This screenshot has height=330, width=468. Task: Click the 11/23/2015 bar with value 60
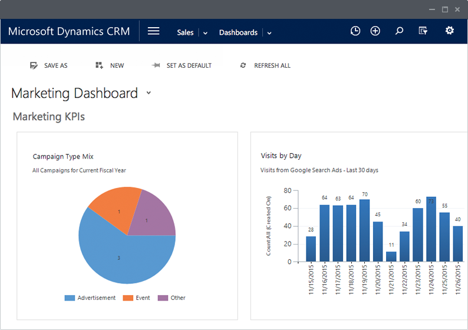pos(418,235)
